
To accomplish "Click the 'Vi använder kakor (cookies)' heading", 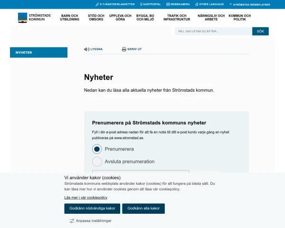I will point(93,178).
